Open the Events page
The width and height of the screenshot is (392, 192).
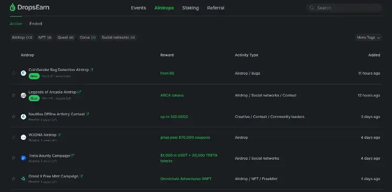[x=139, y=8]
